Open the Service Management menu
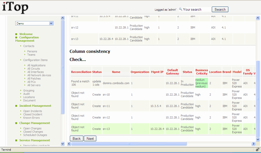Screen dimensions: 261x153 coord(34,140)
